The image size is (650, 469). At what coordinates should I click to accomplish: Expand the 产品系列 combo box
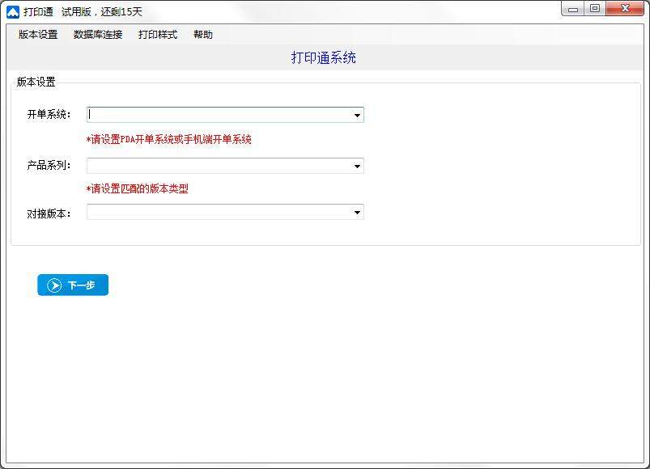tap(356, 165)
